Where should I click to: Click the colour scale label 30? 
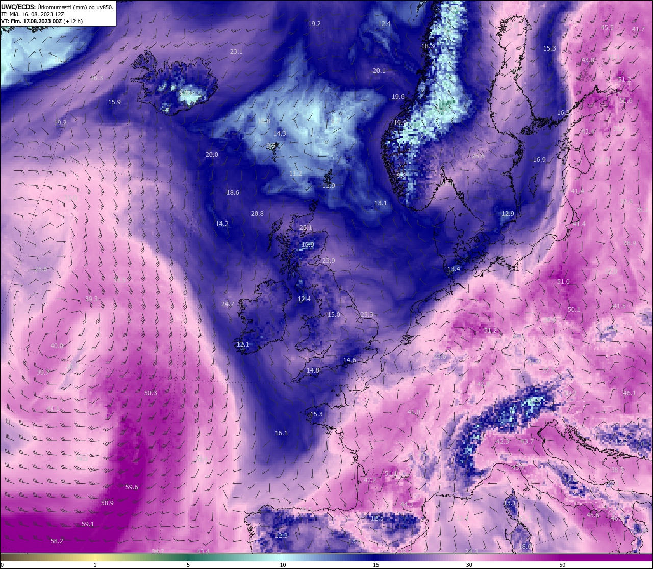469,565
